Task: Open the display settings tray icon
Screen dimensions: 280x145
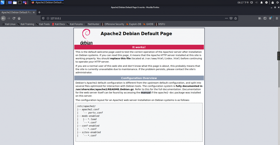Action: coord(252,2)
